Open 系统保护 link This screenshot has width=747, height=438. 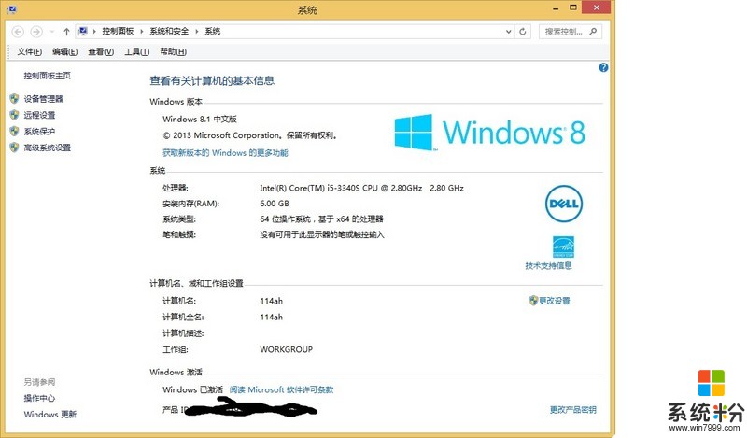click(x=39, y=131)
